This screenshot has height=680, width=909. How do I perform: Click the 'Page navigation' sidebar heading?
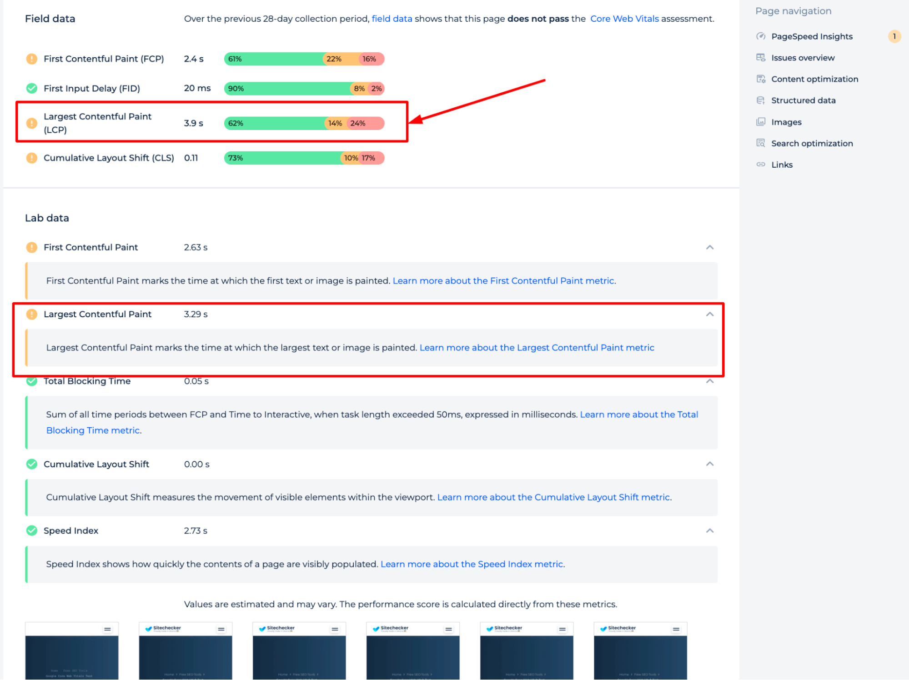pos(793,11)
